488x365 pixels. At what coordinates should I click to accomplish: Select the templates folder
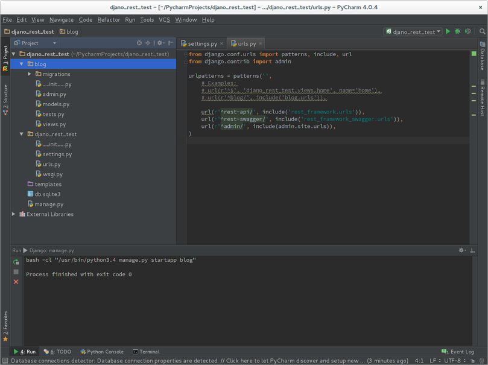tap(45, 184)
